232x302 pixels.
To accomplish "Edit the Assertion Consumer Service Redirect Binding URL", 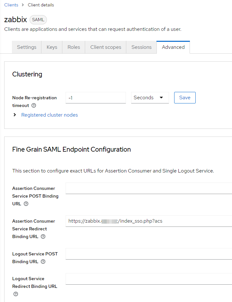I will [x=148, y=221].
